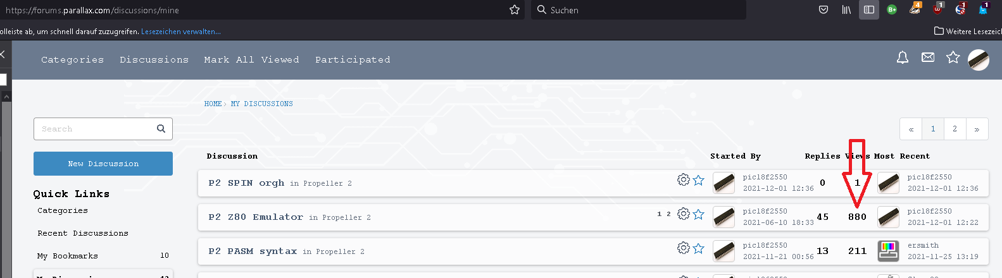Click into the forum Search field
This screenshot has width=1002, height=278.
point(95,129)
